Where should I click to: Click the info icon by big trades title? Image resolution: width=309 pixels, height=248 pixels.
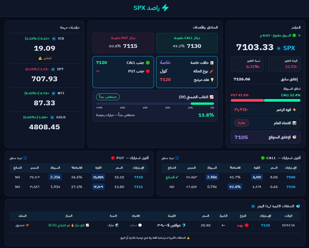click(x=253, y=206)
